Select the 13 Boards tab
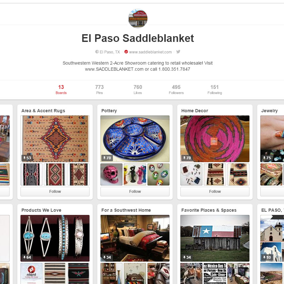This screenshot has height=284, width=284. pyautogui.click(x=61, y=90)
